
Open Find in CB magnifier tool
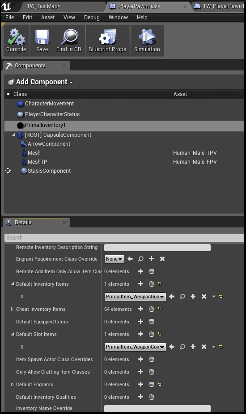coord(69,40)
